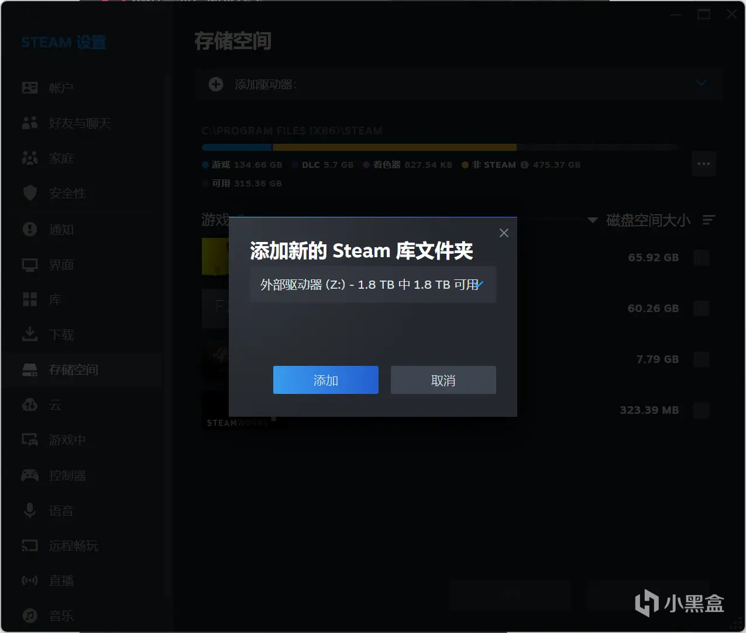
Task: Click the C:\PROGRAM FILES (X86)\STEAM path label
Action: 292,131
